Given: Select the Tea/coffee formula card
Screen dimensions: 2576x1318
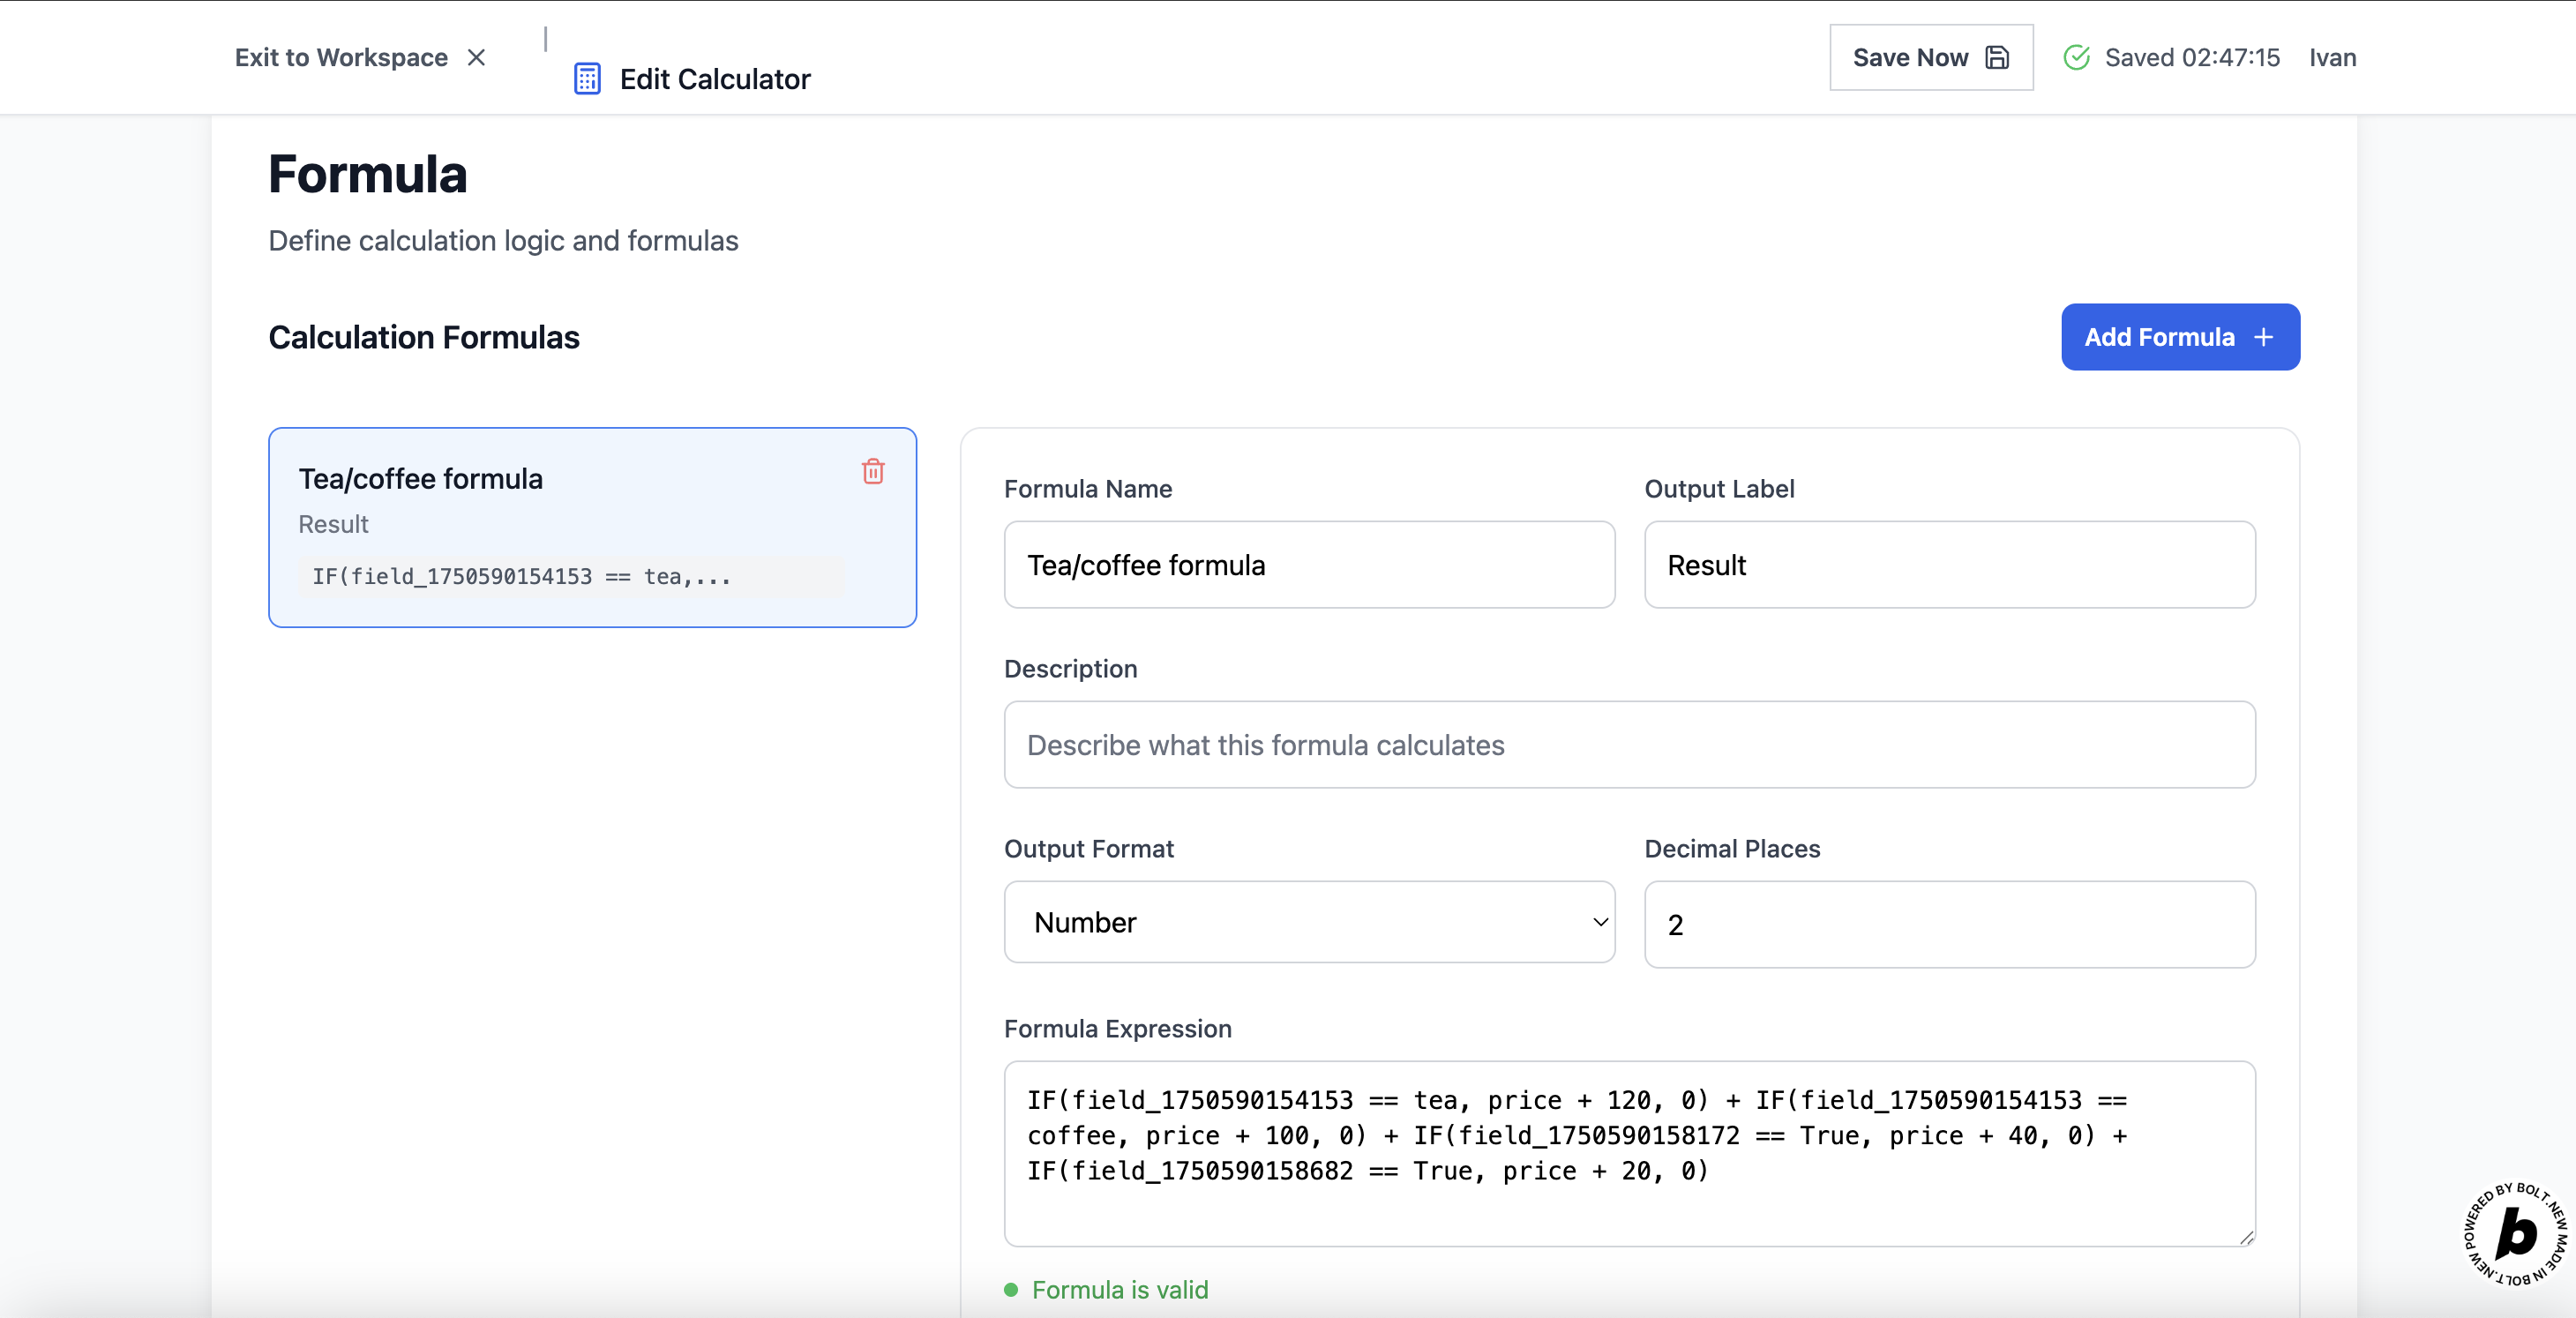Looking at the screenshot, I should point(592,527).
